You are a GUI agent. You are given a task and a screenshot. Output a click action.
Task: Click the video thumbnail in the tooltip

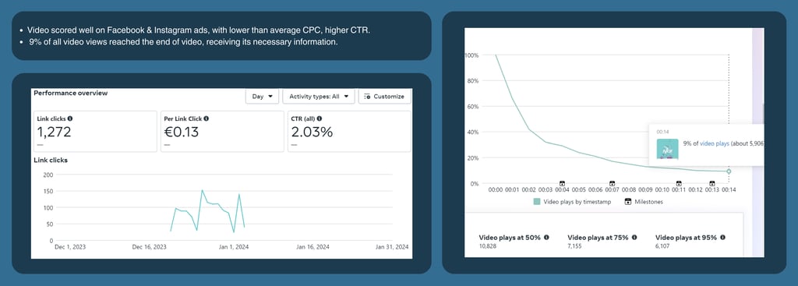click(x=667, y=149)
